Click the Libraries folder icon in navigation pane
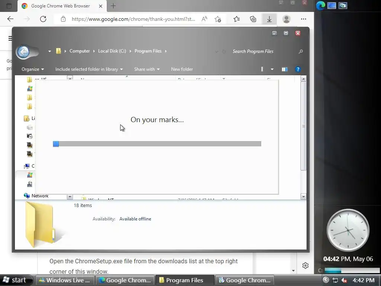 [x=26, y=118]
